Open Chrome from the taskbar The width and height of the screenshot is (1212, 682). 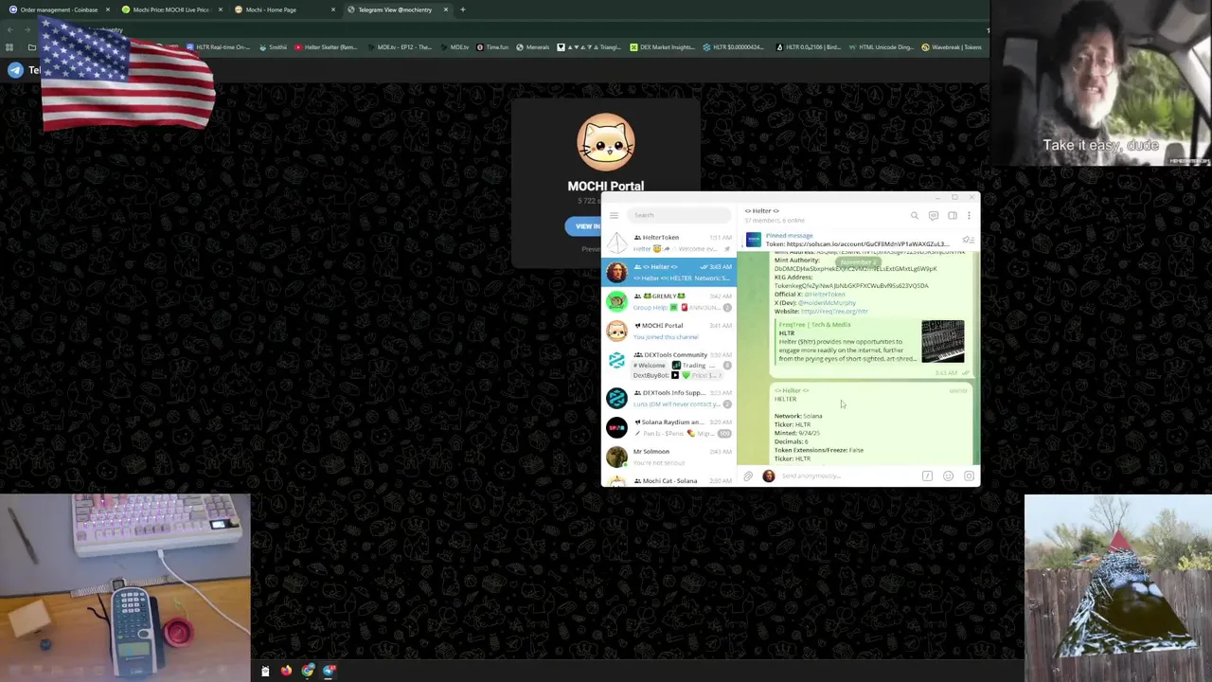point(308,671)
